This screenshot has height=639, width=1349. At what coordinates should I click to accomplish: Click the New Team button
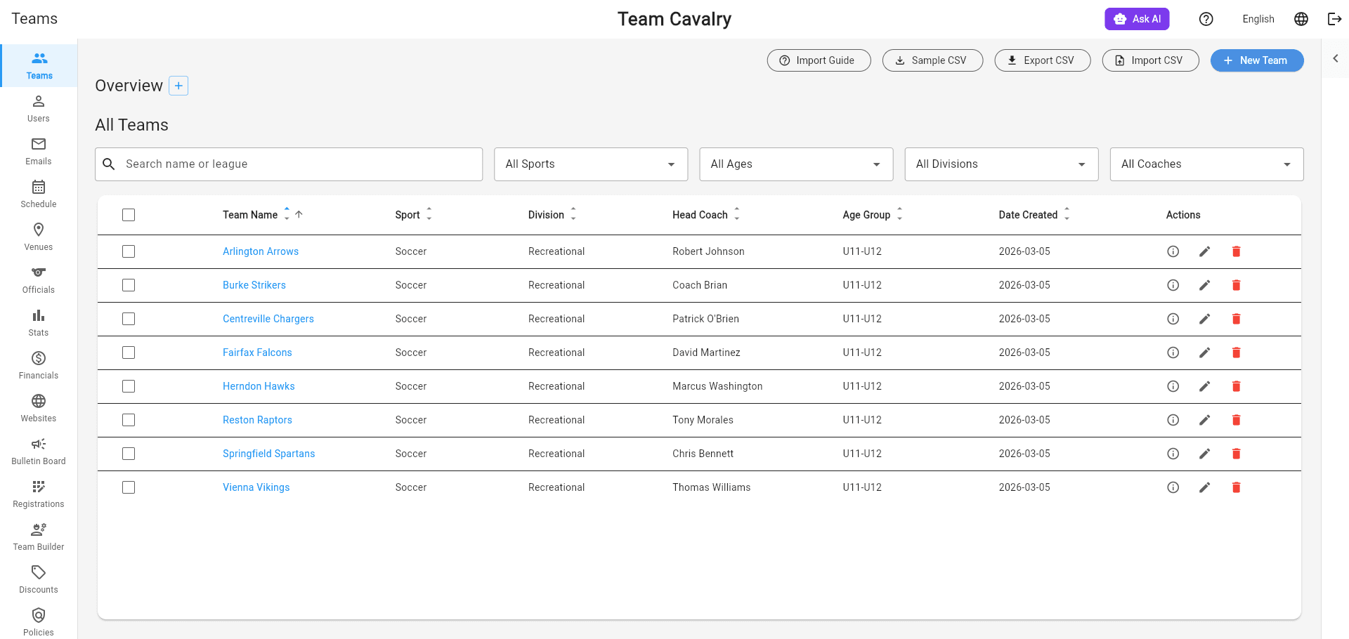(x=1257, y=60)
